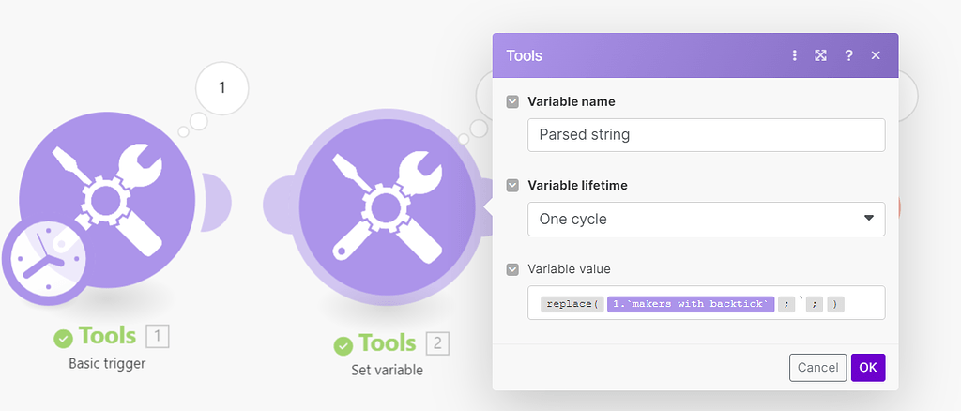The height and width of the screenshot is (411, 961).
Task: Toggle the Variable lifetime checkbox
Action: [x=512, y=186]
